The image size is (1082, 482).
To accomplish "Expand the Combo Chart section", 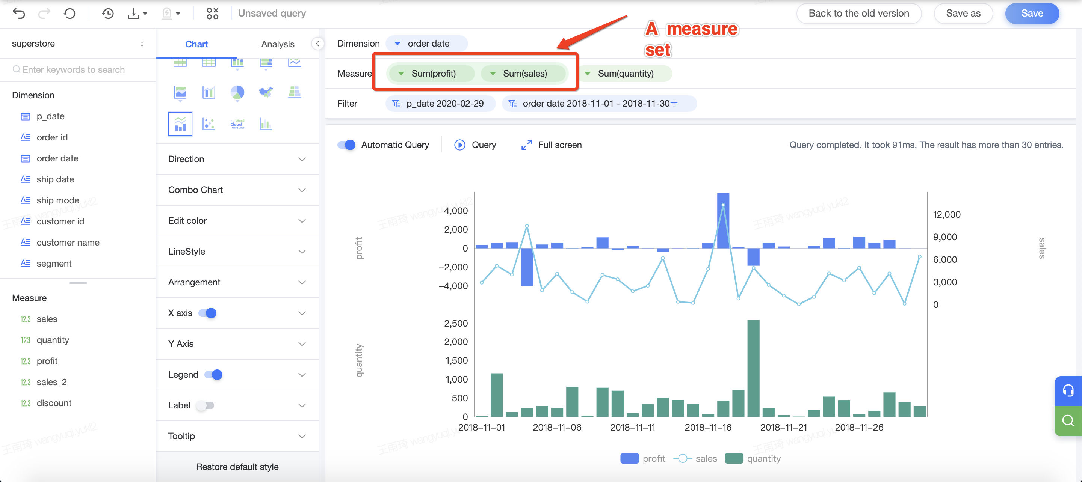I will 237,190.
